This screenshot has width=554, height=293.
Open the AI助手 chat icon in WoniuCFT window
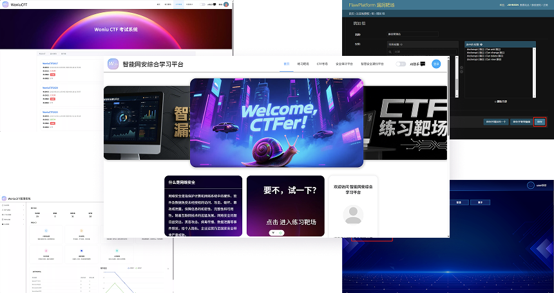pyautogui.click(x=215, y=4)
